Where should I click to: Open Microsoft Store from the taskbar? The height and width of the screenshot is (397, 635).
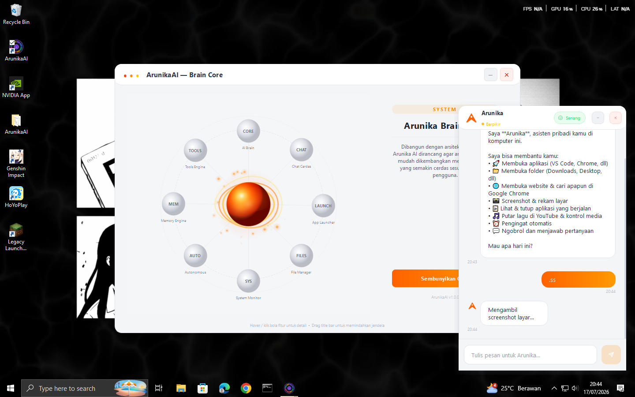click(203, 388)
